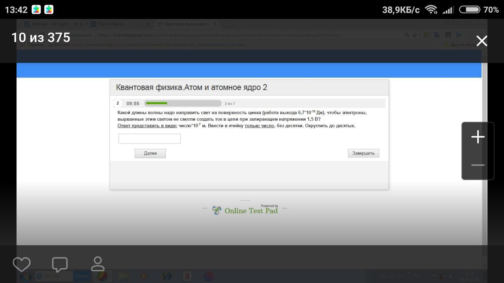Click the Далее button

click(x=150, y=153)
